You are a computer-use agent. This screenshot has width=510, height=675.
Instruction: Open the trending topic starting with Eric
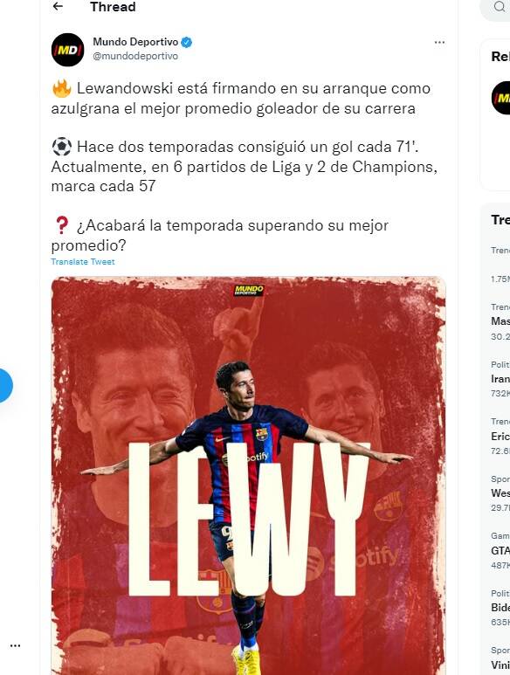click(x=500, y=436)
